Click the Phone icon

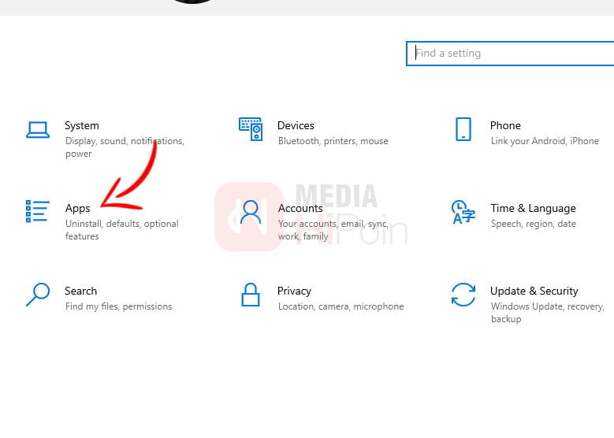pos(463,129)
